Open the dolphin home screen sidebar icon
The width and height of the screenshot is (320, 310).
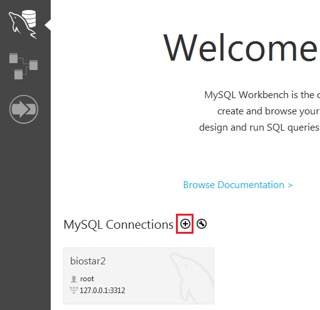[23, 24]
